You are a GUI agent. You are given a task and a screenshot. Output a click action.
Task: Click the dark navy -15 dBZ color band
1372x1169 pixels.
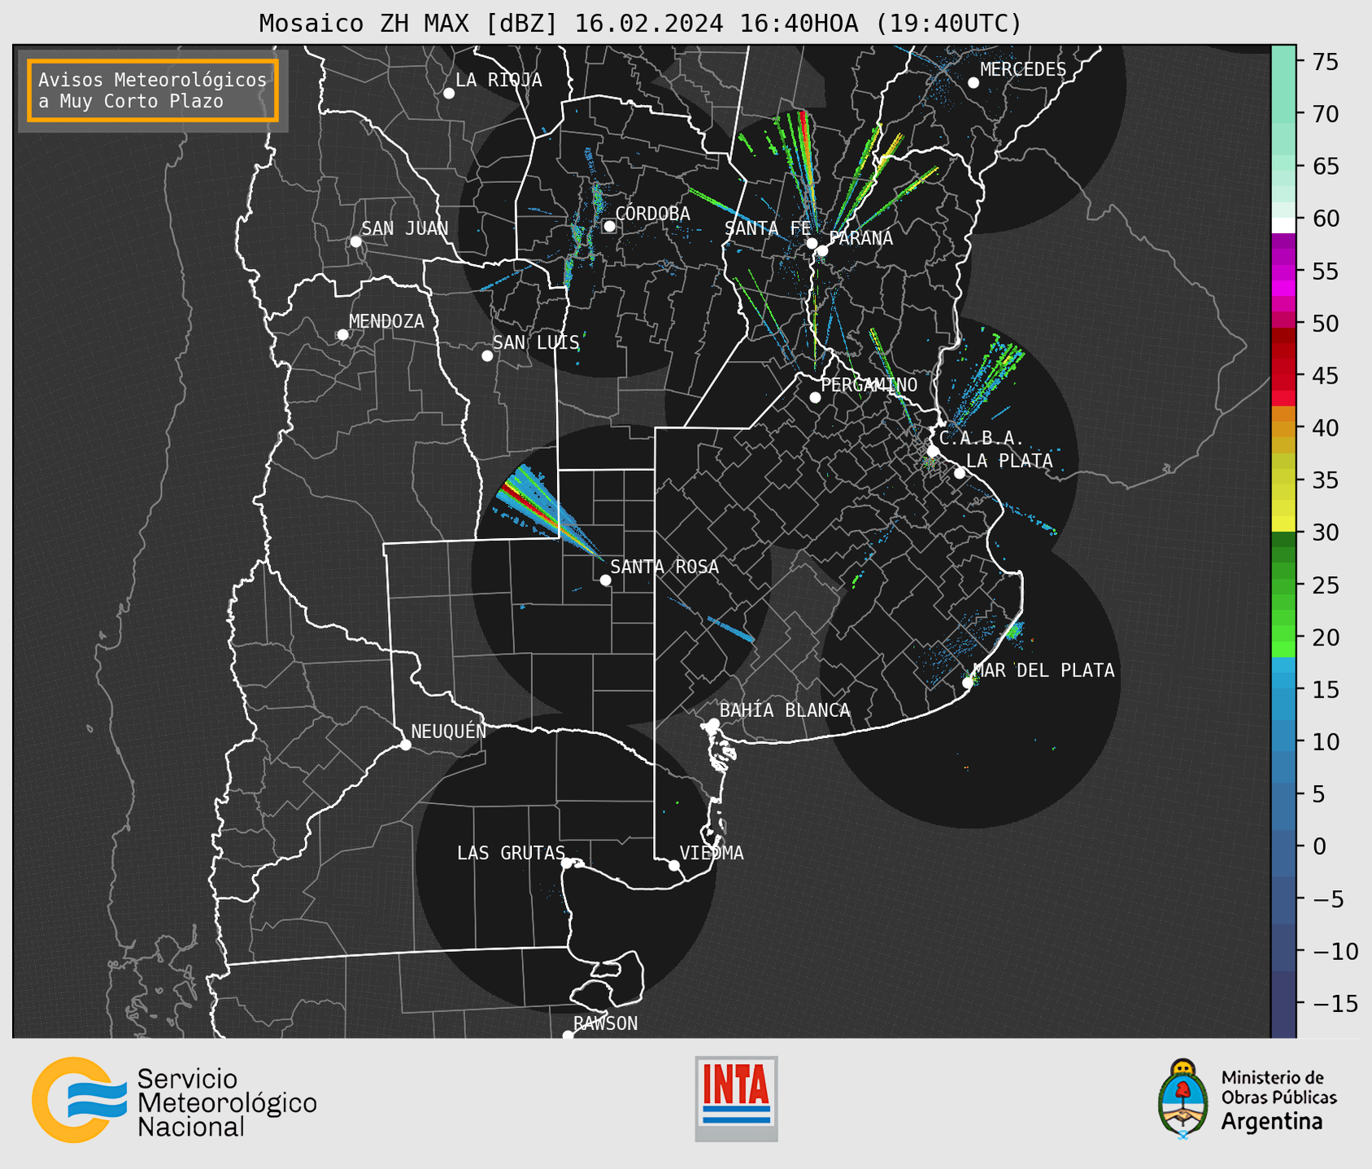click(1283, 1004)
